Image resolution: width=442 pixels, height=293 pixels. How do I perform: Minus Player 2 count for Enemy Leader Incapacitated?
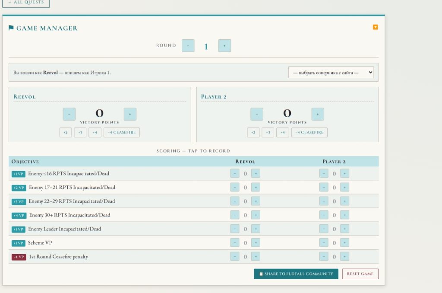click(x=324, y=229)
